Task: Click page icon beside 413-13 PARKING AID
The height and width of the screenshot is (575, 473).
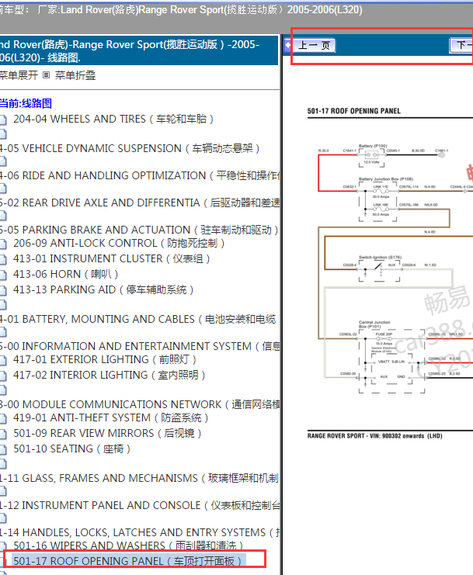Action: pyautogui.click(x=3, y=290)
